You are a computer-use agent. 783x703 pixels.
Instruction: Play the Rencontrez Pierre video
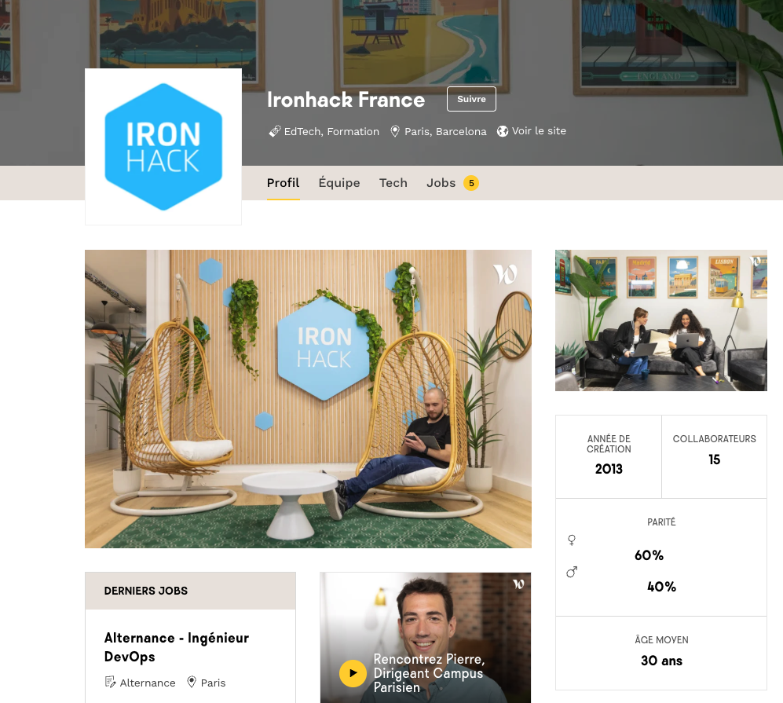tap(353, 673)
